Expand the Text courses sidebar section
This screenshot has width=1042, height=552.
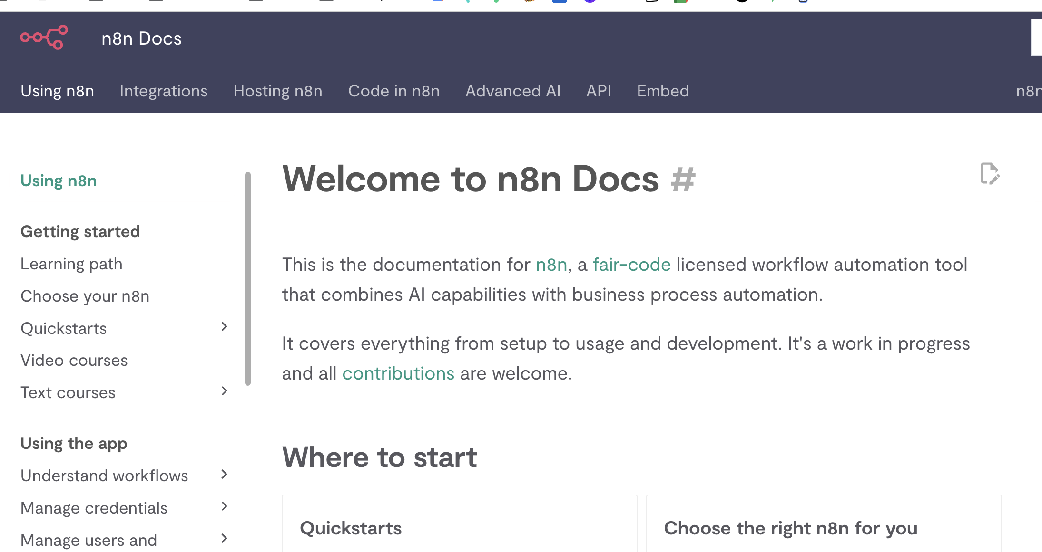224,391
